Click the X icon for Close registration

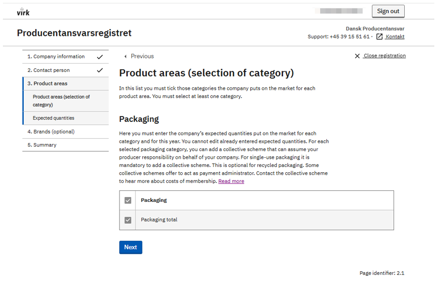click(357, 56)
